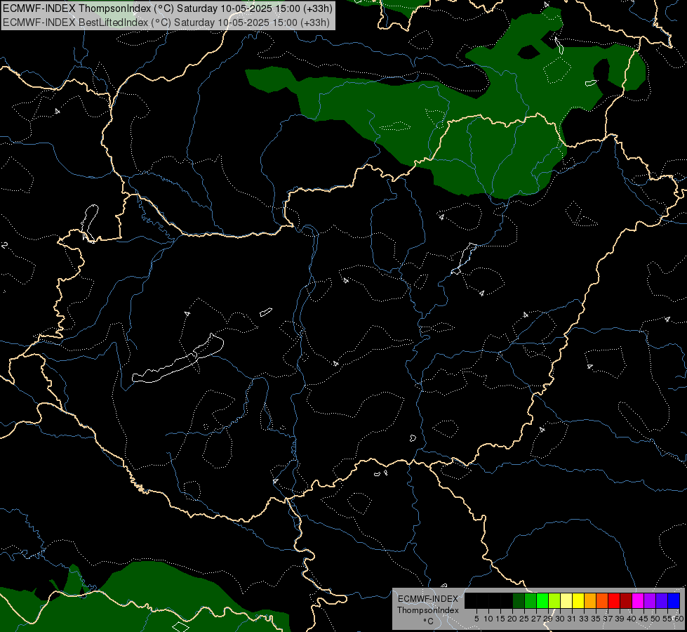
Task: Click the legend value label 31
Action: (x=572, y=619)
